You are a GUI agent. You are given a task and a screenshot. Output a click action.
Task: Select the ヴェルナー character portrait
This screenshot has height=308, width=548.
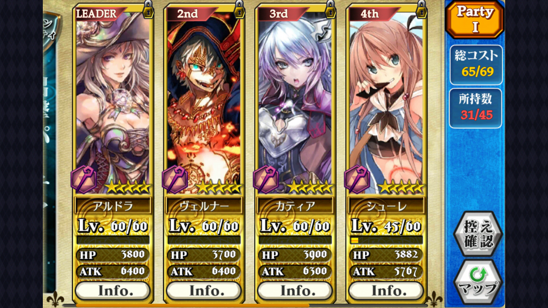204,101
